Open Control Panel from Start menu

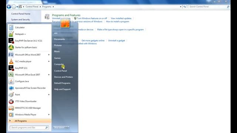pos(60,71)
